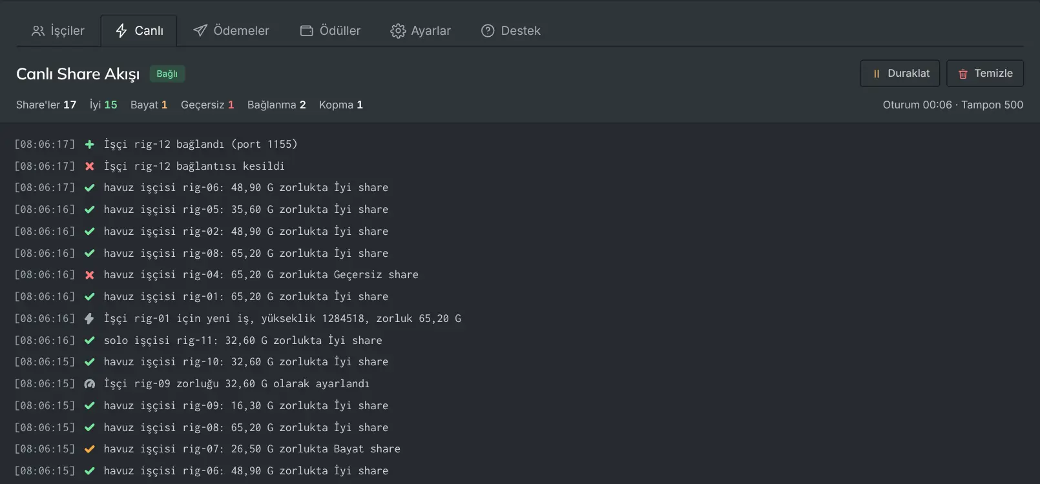Image resolution: width=1040 pixels, height=484 pixels.
Task: Pause the stream with Duraklat
Action: pyautogui.click(x=901, y=74)
